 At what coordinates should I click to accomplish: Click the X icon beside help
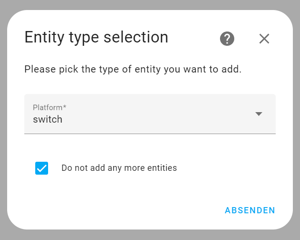point(264,39)
